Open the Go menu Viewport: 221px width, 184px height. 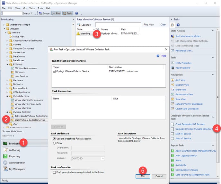pyautogui.click(x=25, y=8)
